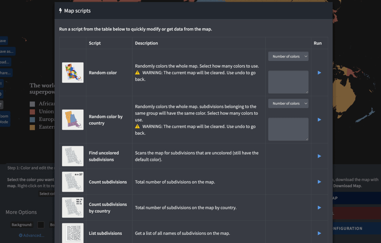
Task: Click the Count subdivisions n=37 thumbnail
Action: (73, 182)
